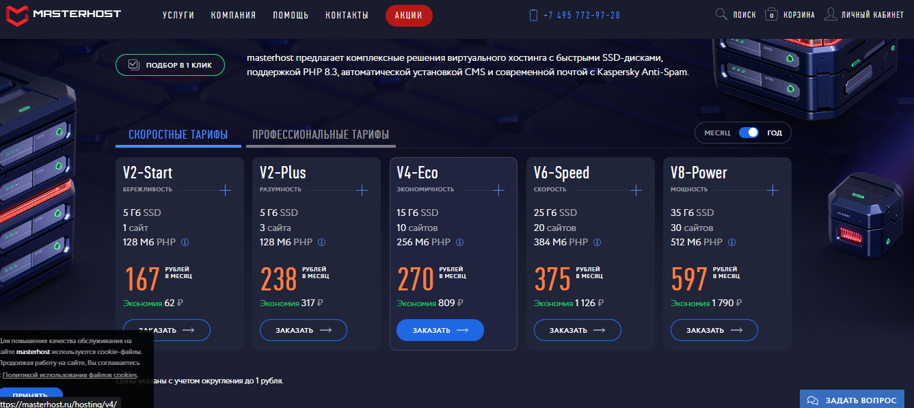Open the Помощь menu
This screenshot has height=408, width=914.
click(291, 15)
